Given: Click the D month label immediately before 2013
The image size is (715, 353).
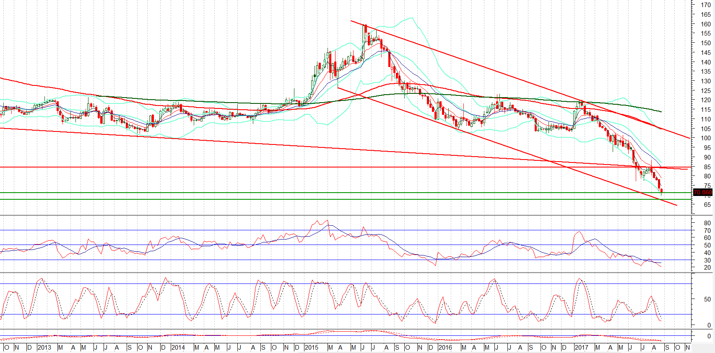Looking at the screenshot, I should tap(29, 348).
